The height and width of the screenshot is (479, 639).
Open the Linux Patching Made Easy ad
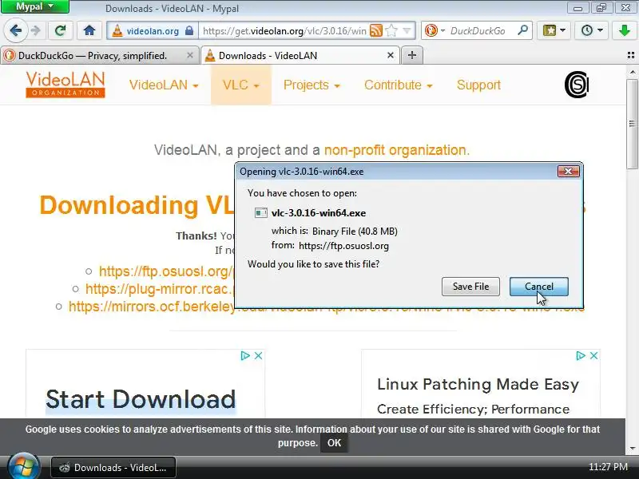pyautogui.click(x=478, y=385)
